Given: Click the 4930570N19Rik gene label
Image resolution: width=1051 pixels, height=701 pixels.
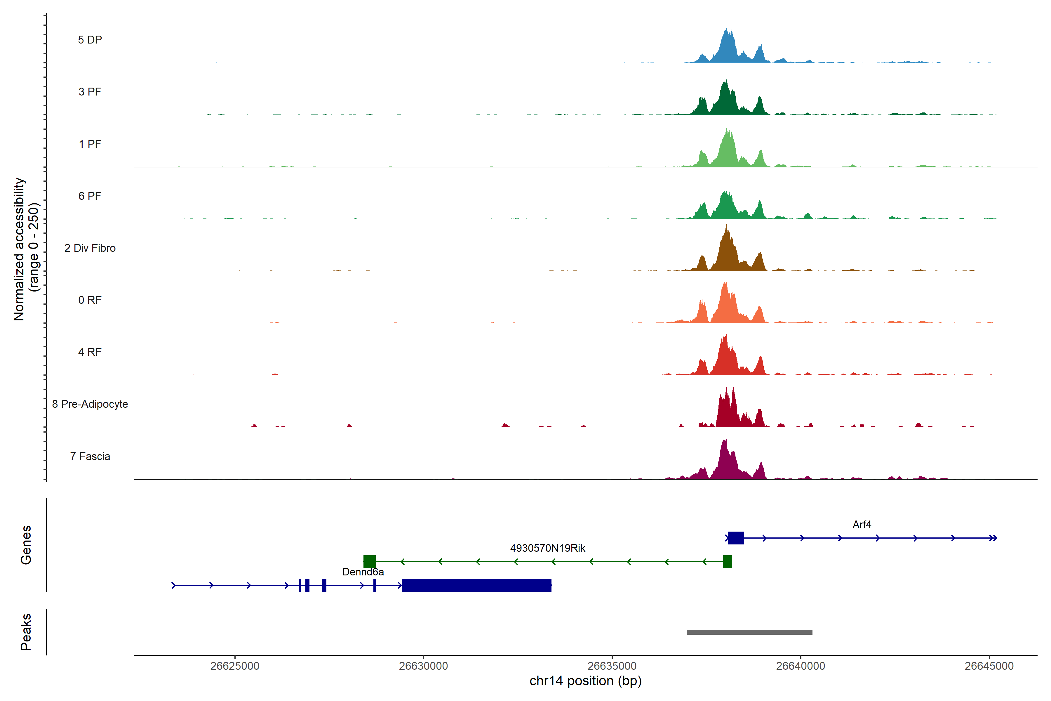Looking at the screenshot, I should tap(547, 548).
